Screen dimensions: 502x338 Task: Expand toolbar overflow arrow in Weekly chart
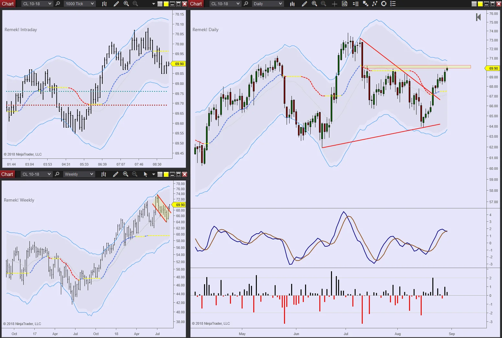coord(154,174)
